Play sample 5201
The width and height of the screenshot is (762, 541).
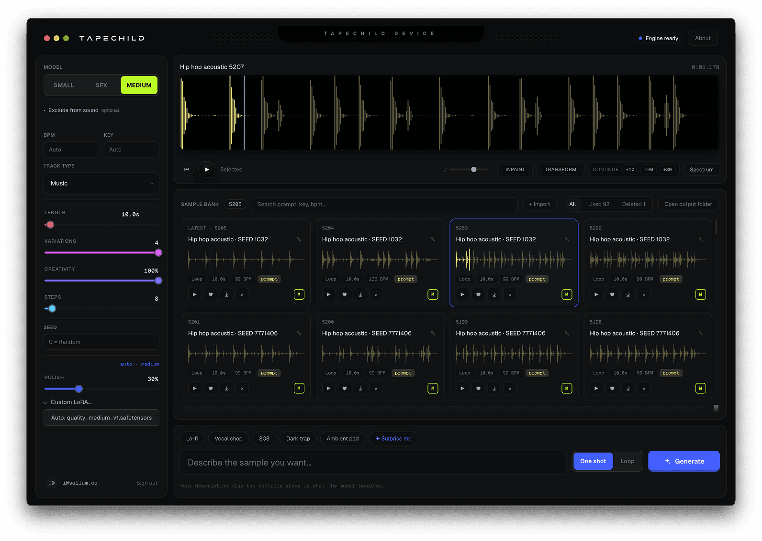pos(194,389)
